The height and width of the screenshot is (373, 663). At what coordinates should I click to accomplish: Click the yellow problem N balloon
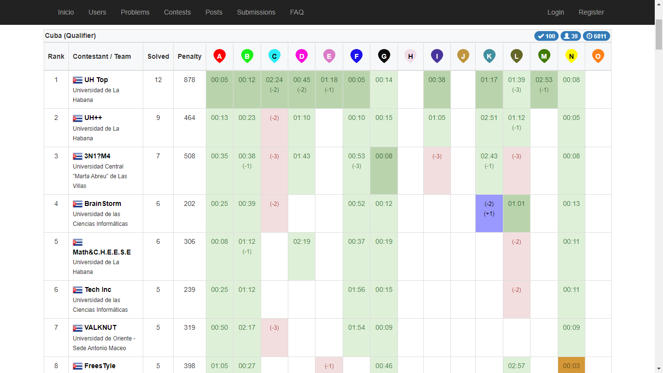pos(571,56)
